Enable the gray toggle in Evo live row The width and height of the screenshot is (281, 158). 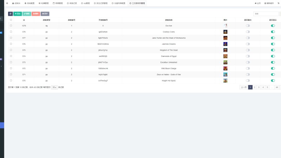point(248,26)
